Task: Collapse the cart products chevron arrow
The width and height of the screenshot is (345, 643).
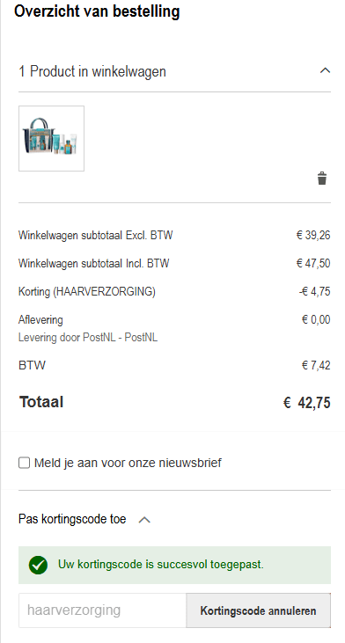Action: pos(325,70)
